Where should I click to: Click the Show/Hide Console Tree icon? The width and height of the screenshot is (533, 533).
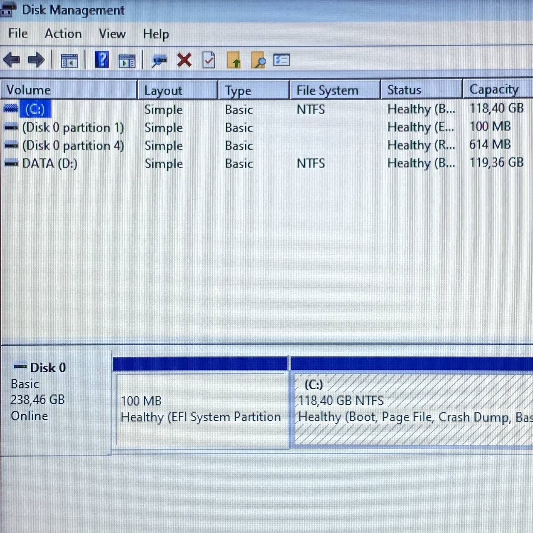click(x=69, y=61)
